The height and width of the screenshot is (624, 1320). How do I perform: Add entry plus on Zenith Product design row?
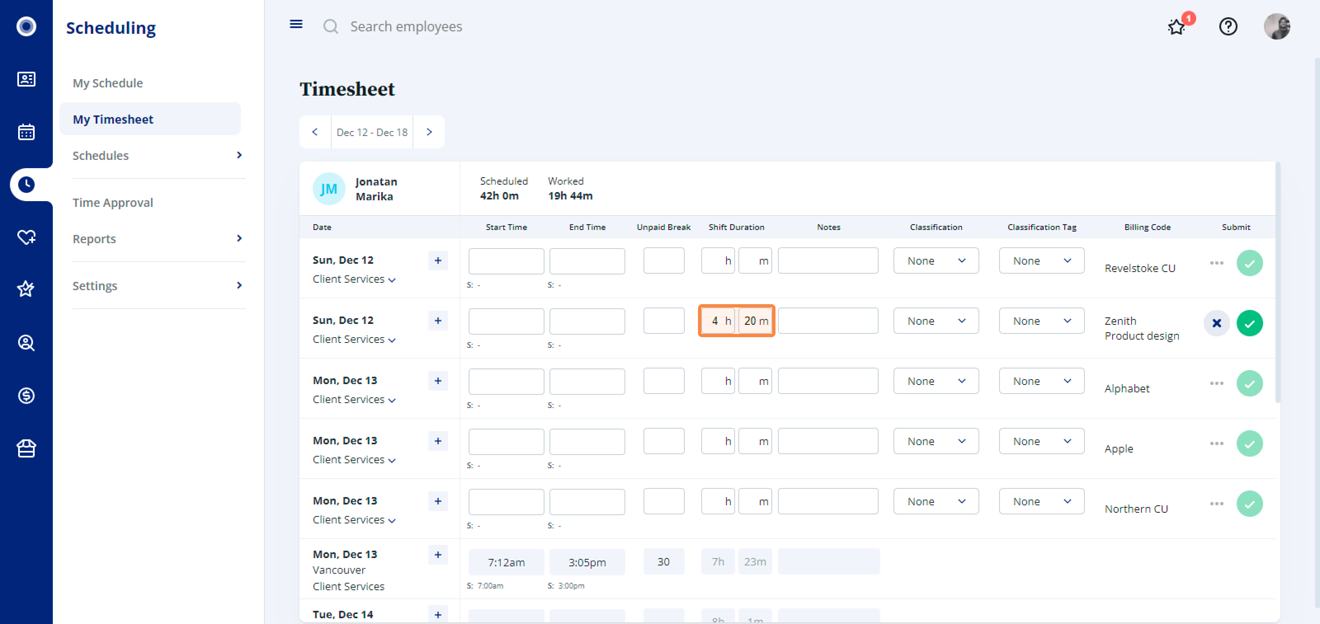(438, 321)
